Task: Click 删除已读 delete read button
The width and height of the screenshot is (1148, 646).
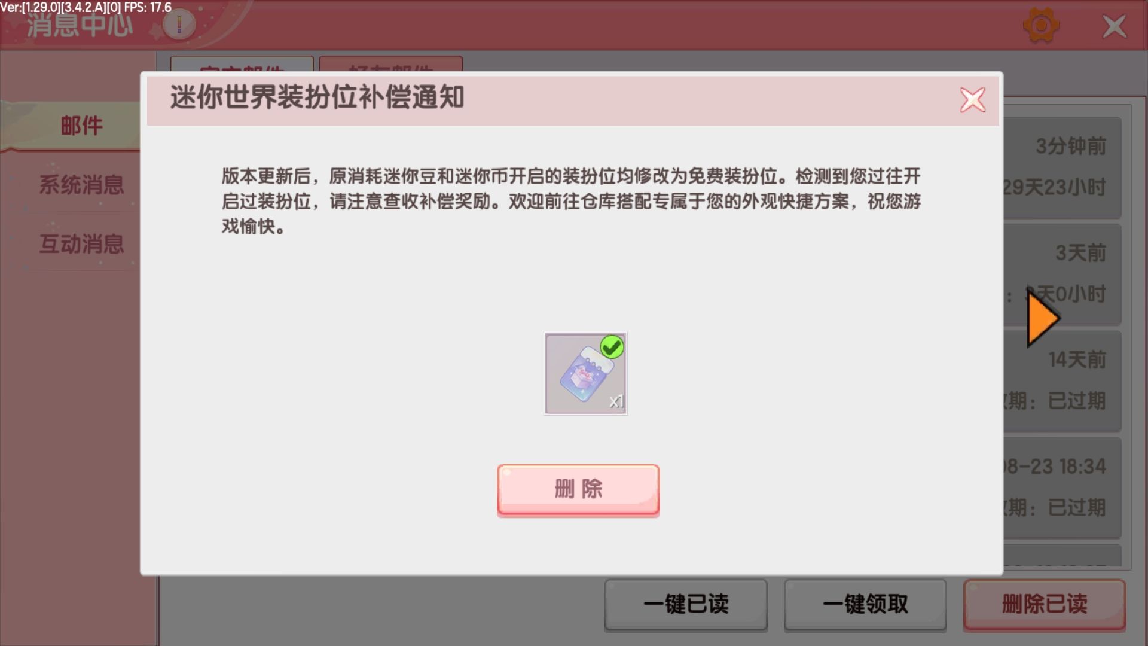Action: point(1045,604)
